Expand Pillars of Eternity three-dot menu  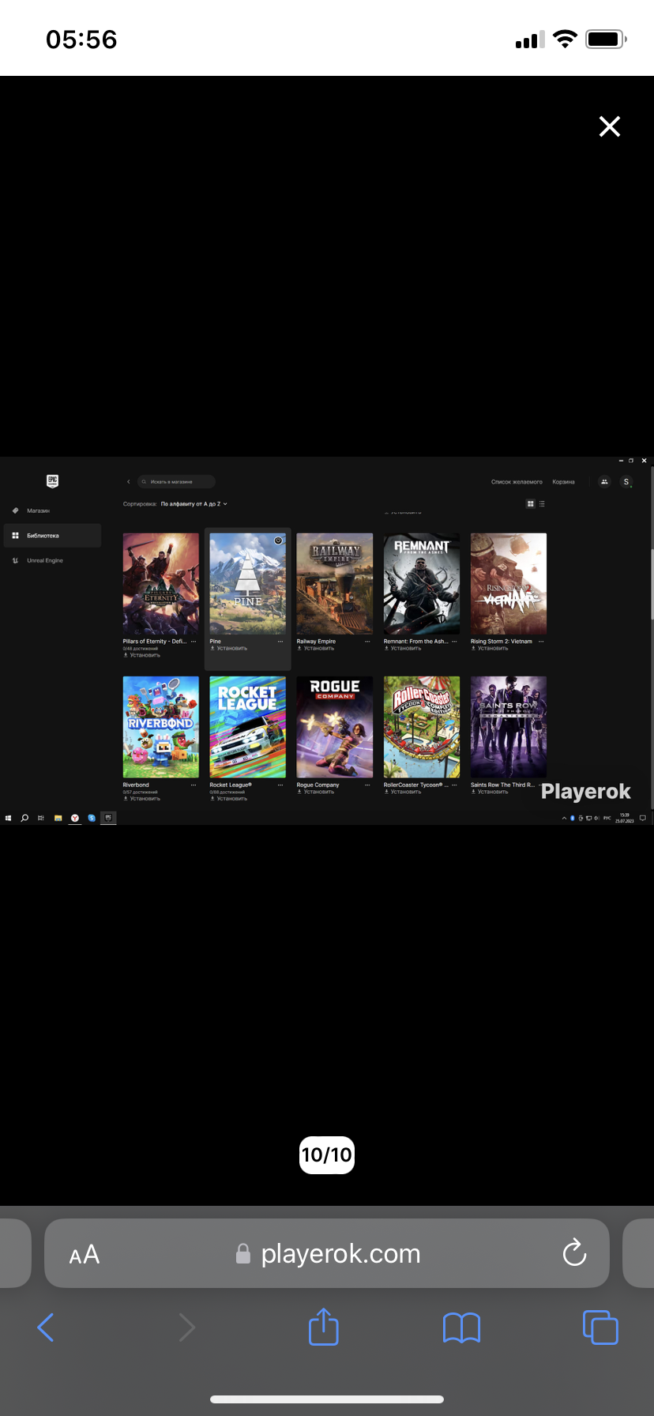[x=194, y=642]
